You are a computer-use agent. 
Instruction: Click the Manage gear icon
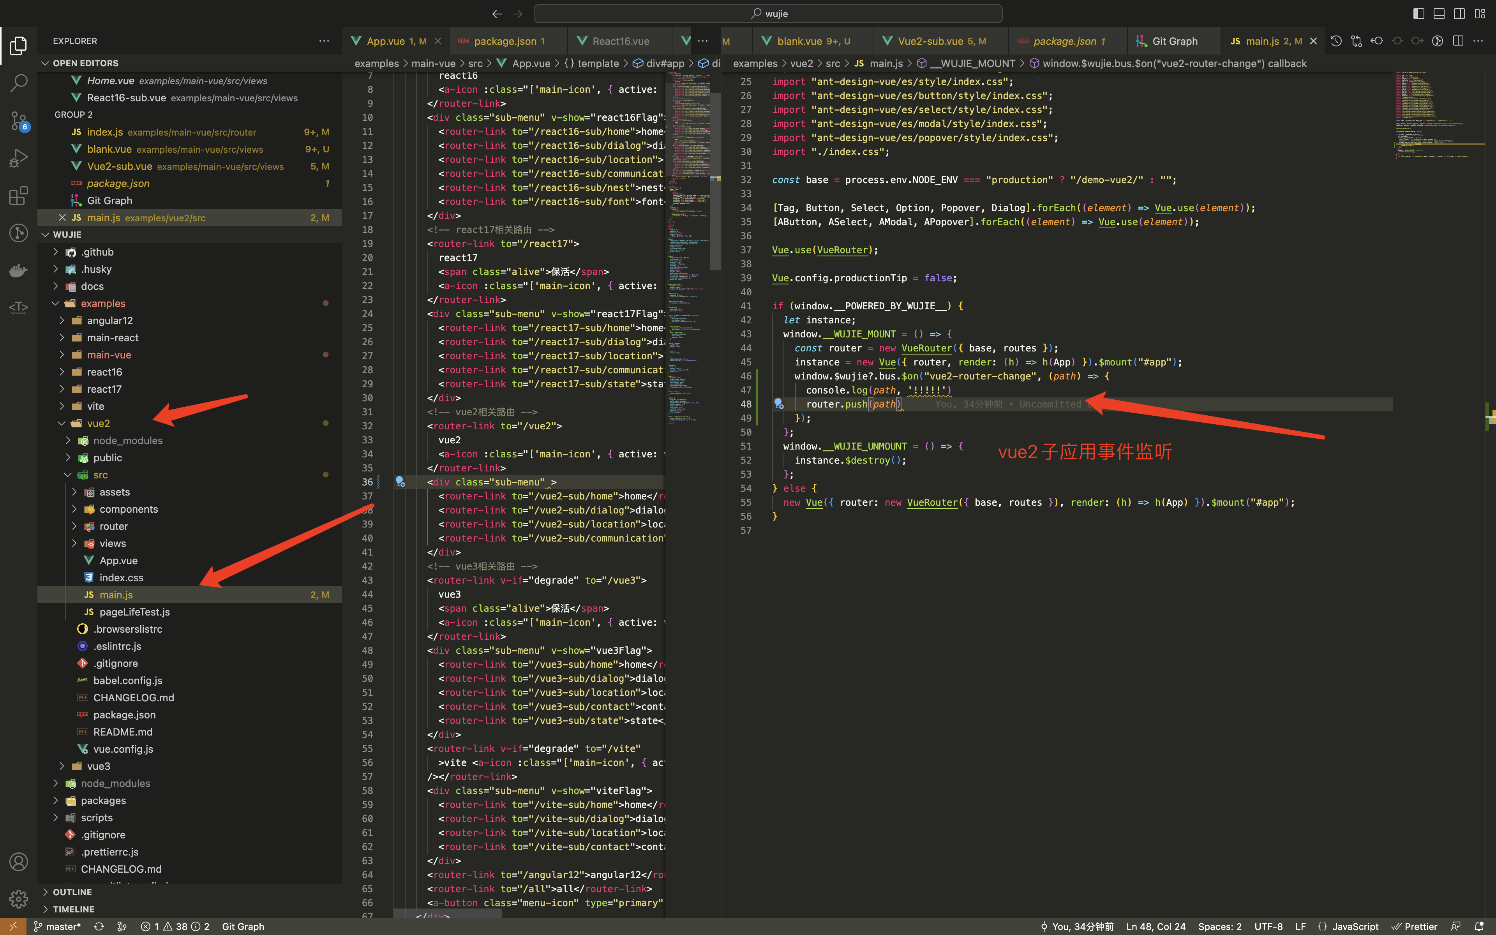tap(19, 898)
